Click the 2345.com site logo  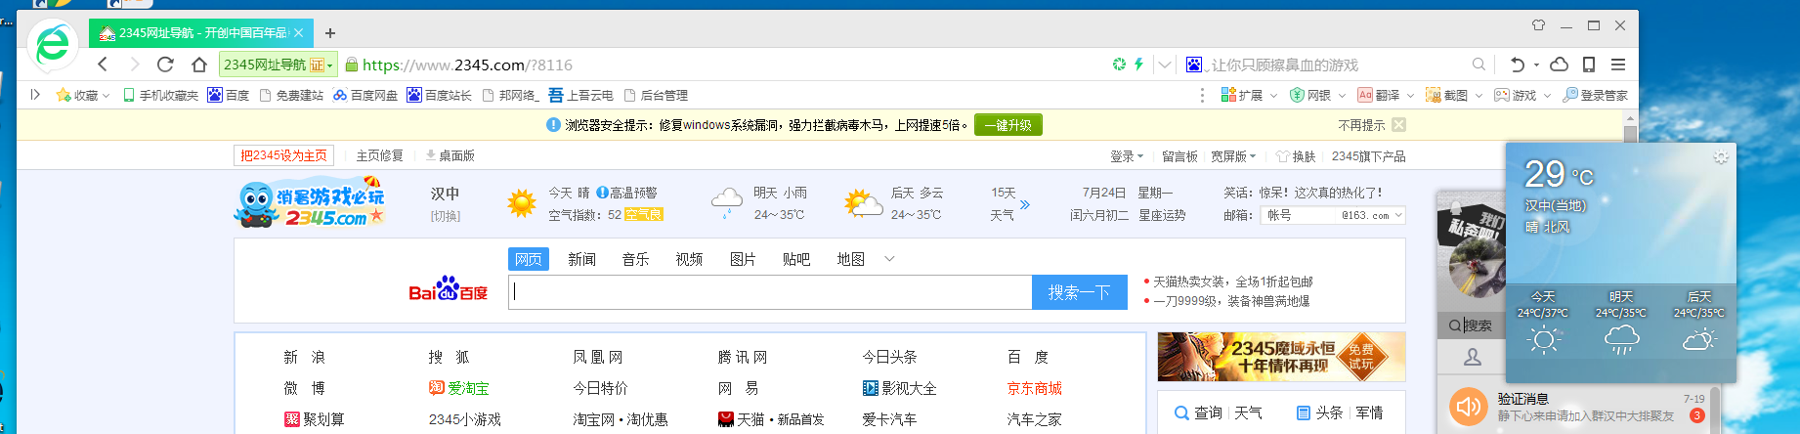[x=310, y=202]
